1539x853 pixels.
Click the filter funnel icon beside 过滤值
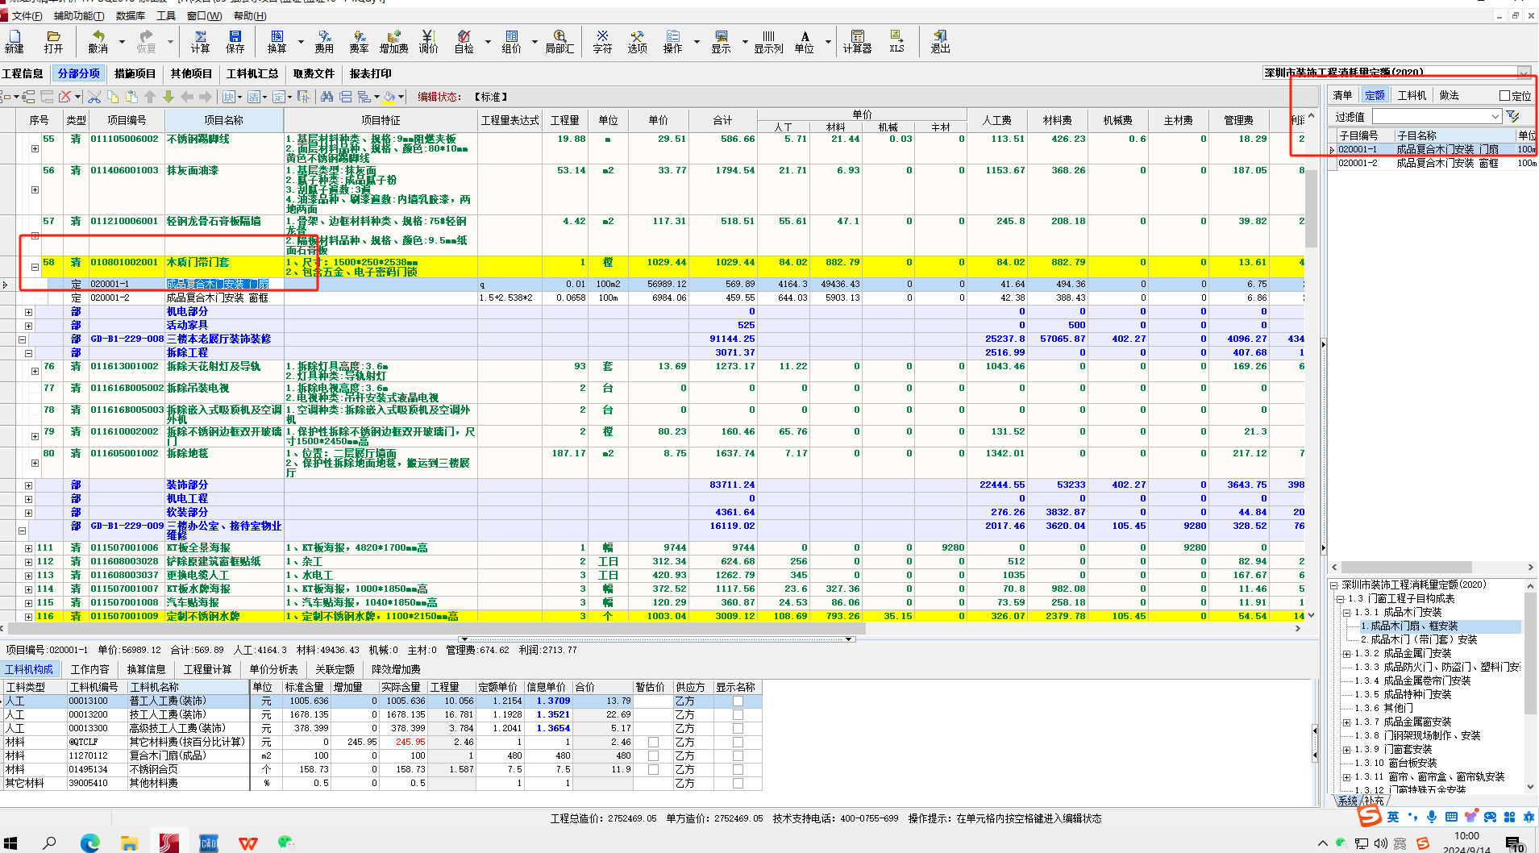pos(1513,117)
